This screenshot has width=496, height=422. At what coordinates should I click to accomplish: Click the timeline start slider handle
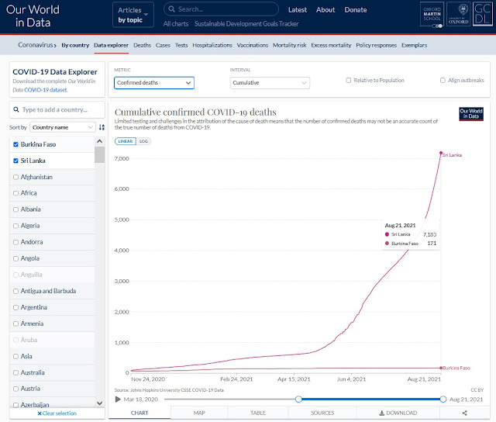click(298, 399)
